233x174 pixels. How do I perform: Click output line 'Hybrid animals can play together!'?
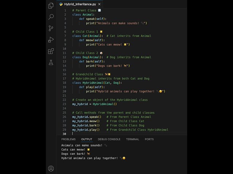[x=93, y=158]
